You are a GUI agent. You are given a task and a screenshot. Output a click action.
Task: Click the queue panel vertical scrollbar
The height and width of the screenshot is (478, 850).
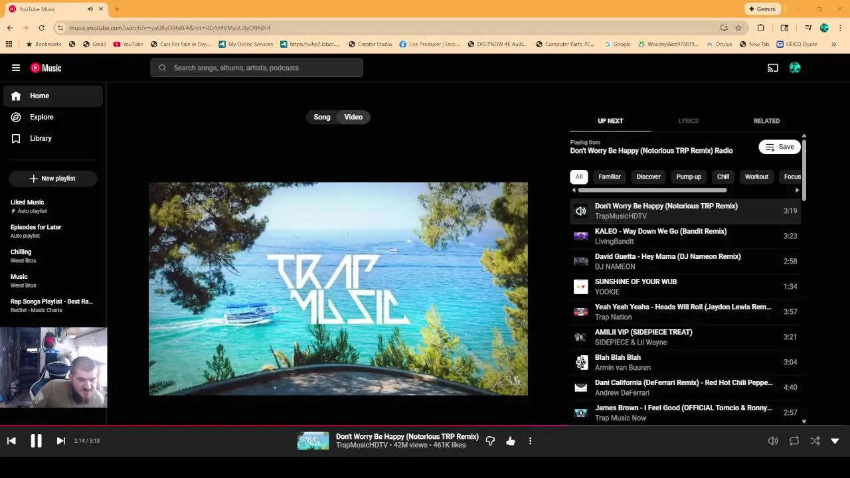click(804, 170)
